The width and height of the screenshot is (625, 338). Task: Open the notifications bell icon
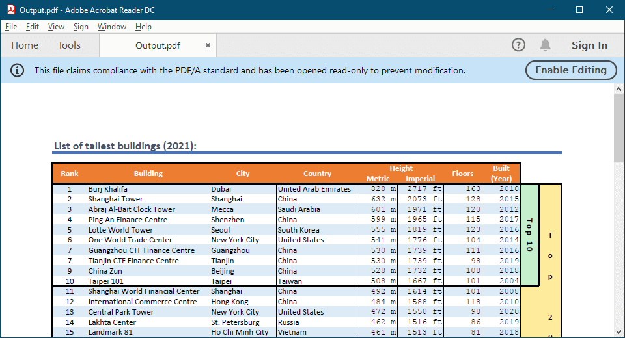(x=545, y=45)
